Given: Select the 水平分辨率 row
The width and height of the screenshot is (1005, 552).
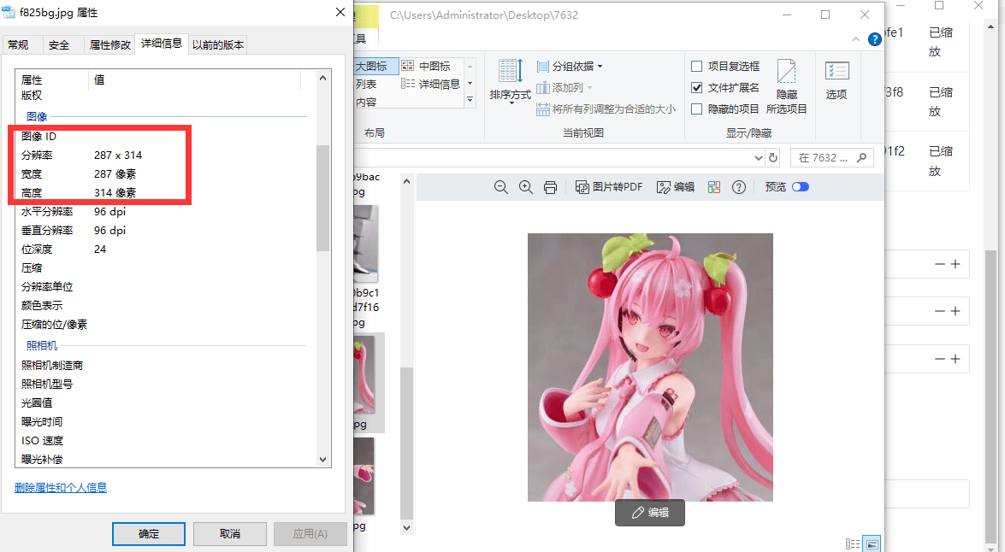Looking at the screenshot, I should click(165, 211).
